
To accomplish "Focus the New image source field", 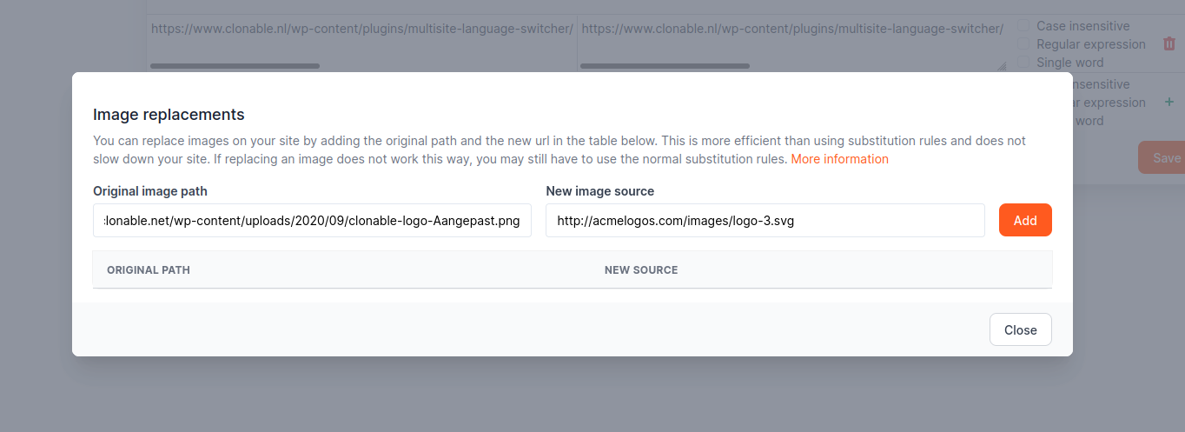I will [765, 221].
